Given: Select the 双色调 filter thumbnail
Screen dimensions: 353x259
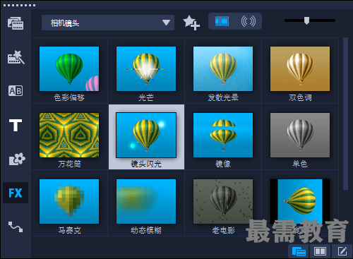Looking at the screenshot, I should coord(300,68).
